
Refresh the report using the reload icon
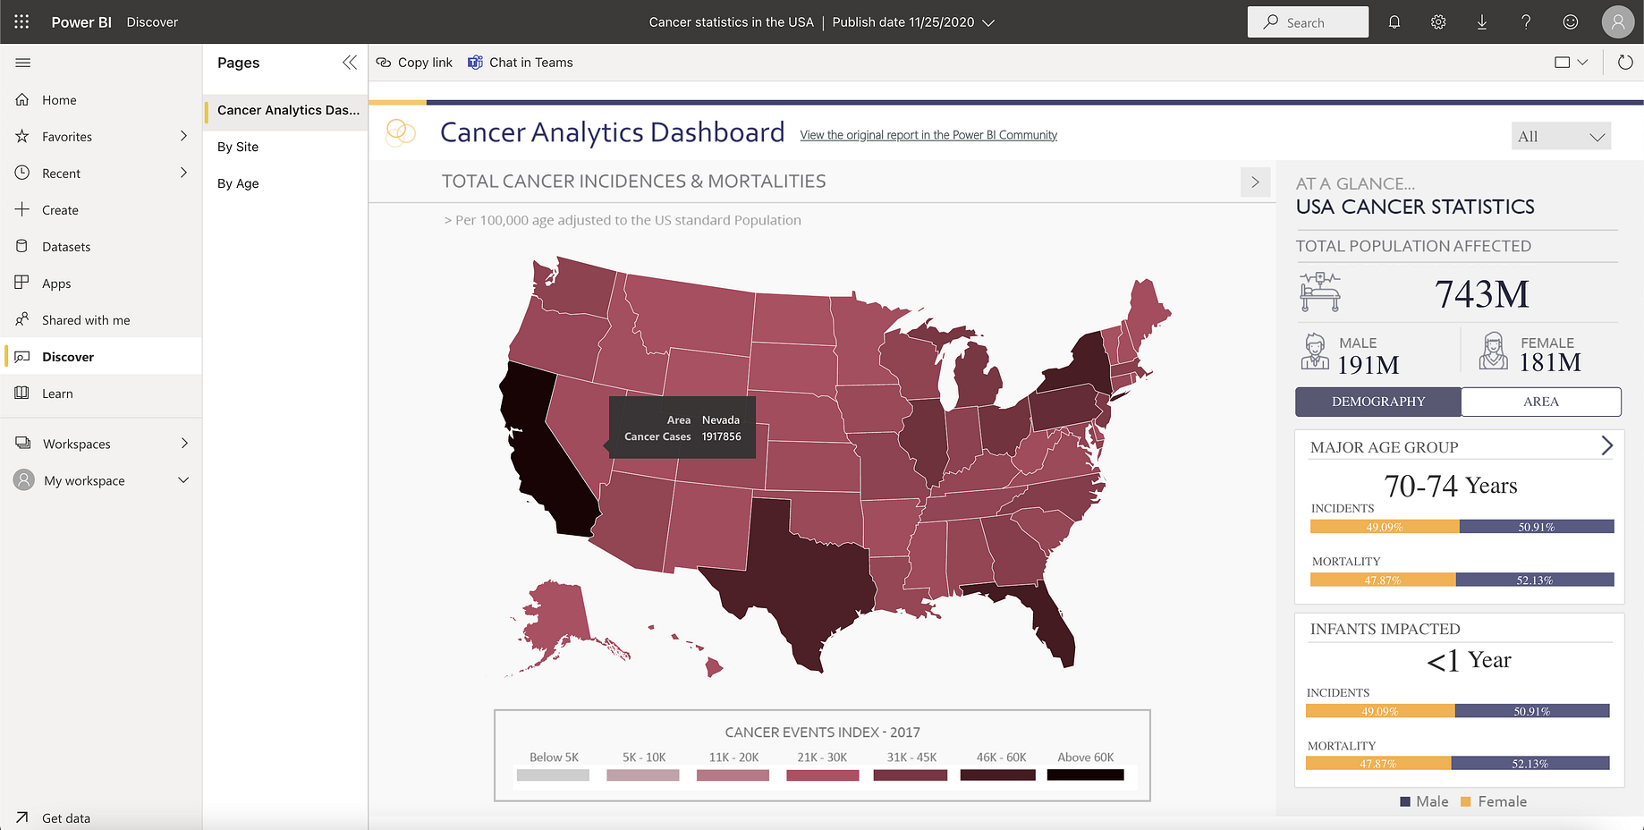coord(1624,62)
